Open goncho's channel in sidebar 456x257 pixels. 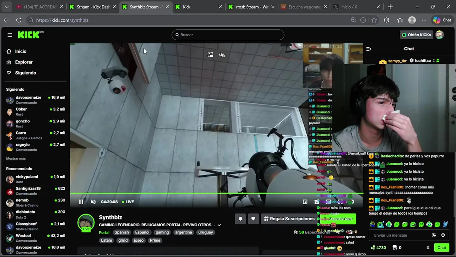coord(36,124)
